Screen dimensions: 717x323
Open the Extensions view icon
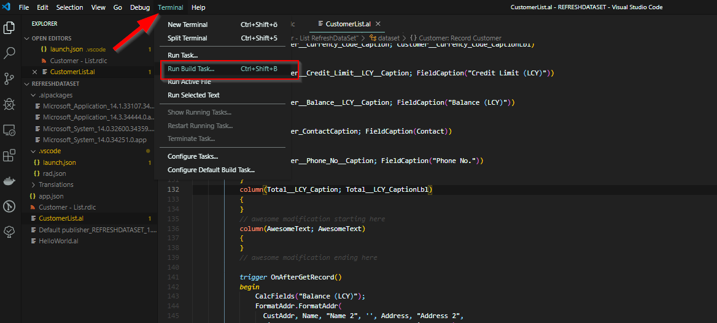point(9,156)
